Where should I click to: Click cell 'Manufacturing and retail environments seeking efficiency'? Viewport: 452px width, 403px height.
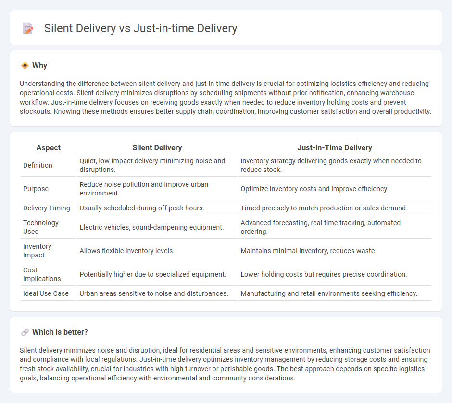pyautogui.click(x=335, y=293)
